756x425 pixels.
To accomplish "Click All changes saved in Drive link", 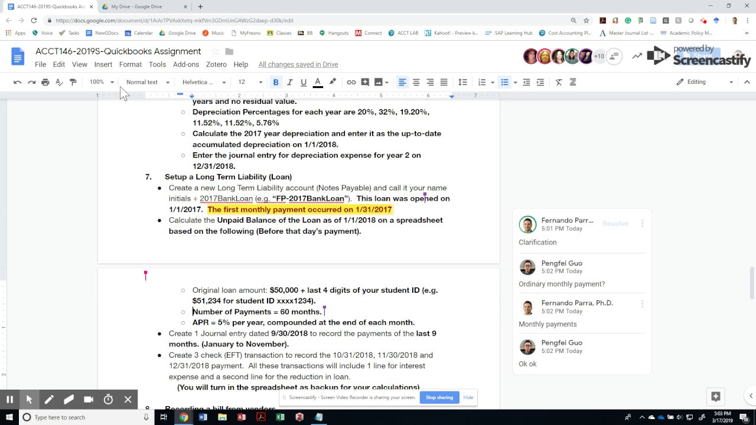I will (x=298, y=64).
